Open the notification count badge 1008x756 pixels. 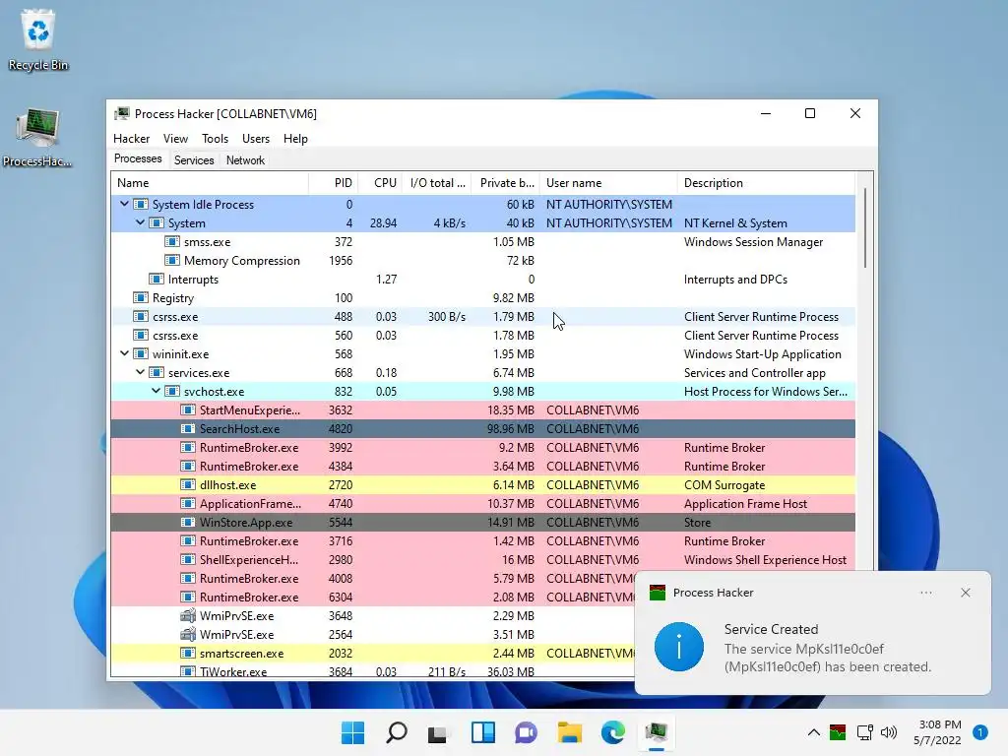[980, 732]
